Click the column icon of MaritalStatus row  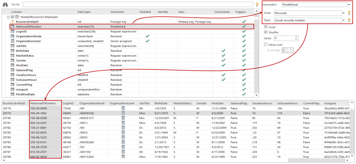[12, 55]
